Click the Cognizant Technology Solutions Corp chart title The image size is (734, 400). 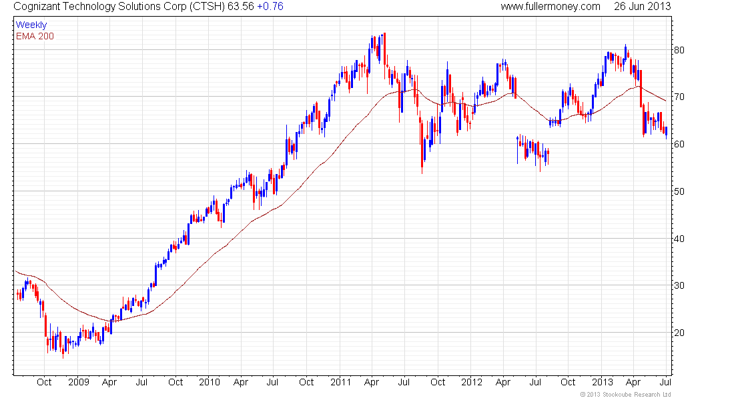pos(119,7)
